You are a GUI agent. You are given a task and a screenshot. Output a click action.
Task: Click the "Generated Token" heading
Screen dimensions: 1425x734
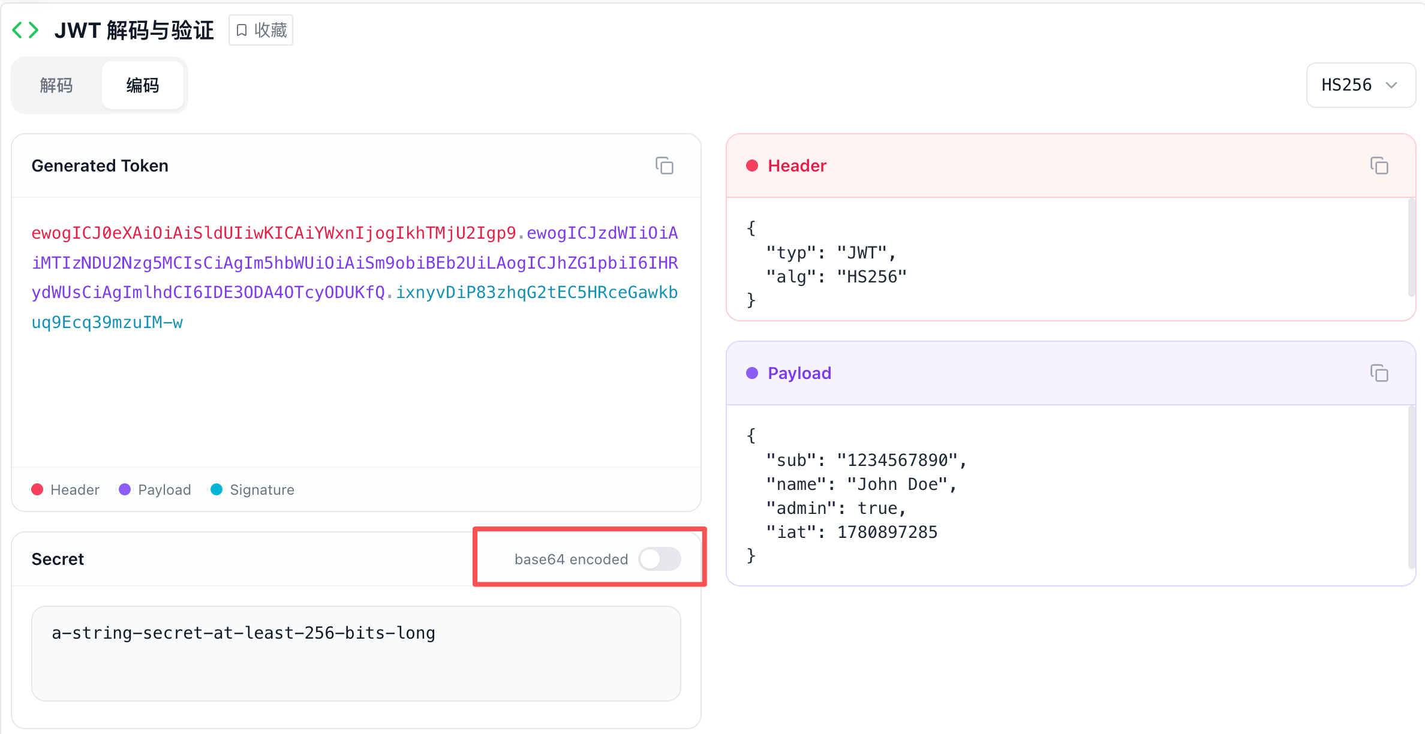click(100, 166)
